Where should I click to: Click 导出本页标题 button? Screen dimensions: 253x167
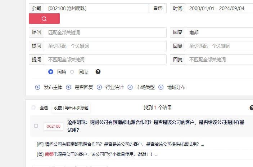pyautogui.click(x=77, y=108)
